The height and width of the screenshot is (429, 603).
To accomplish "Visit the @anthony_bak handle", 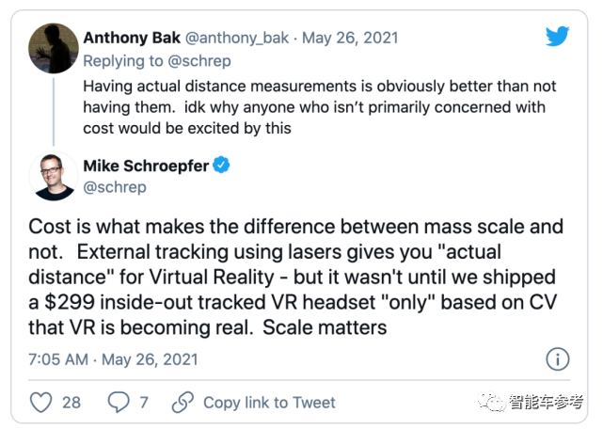I will coord(237,38).
